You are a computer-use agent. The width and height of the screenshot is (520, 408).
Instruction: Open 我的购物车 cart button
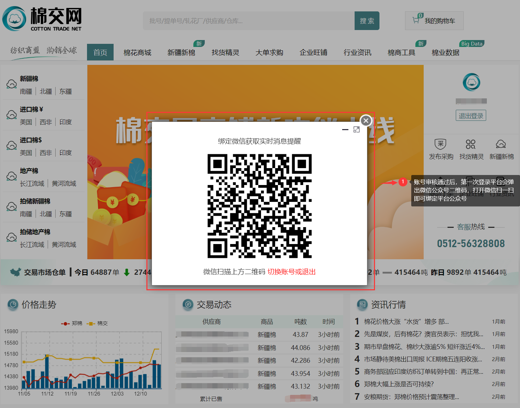[x=434, y=21]
